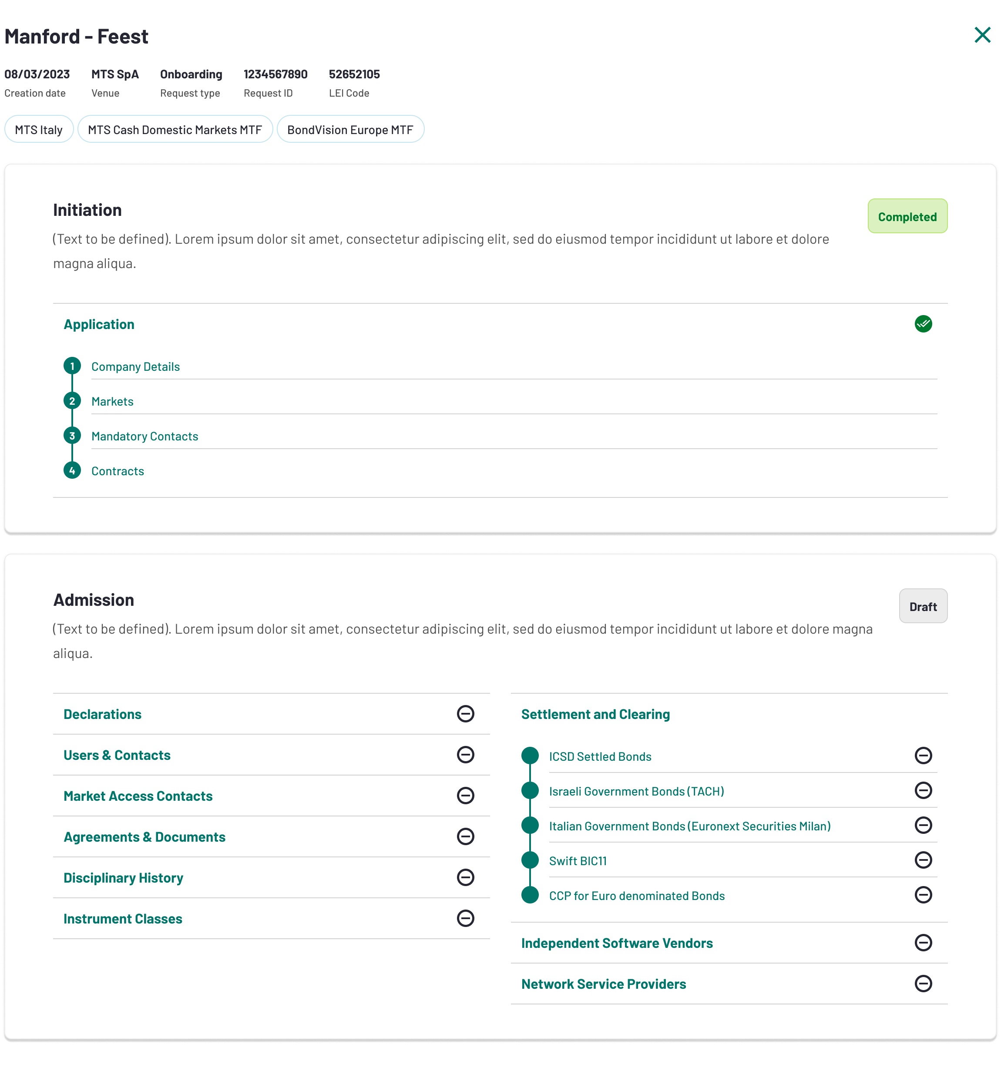
Task: Open Italian Government Bonds item
Action: [689, 826]
